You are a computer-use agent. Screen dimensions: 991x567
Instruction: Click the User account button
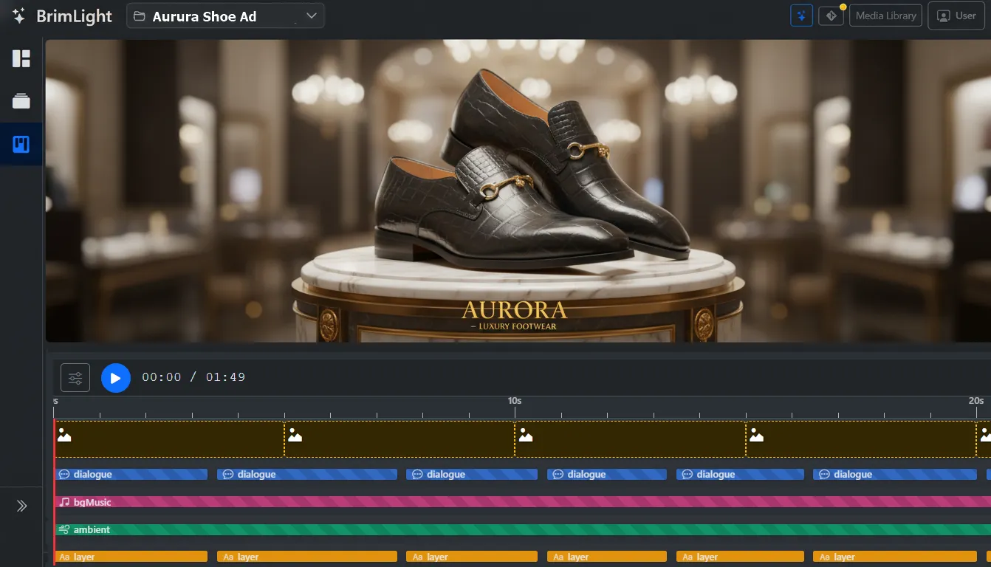pyautogui.click(x=956, y=15)
